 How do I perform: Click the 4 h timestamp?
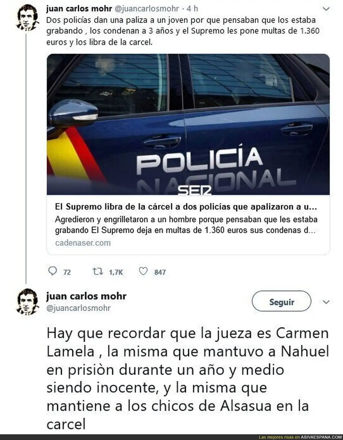pyautogui.click(x=192, y=9)
